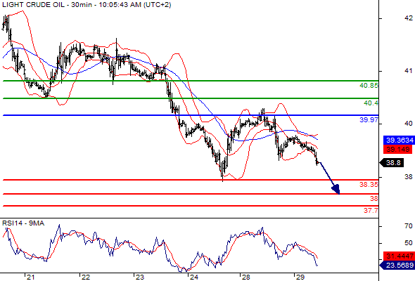Click the 37.7 red support label

tap(371, 211)
